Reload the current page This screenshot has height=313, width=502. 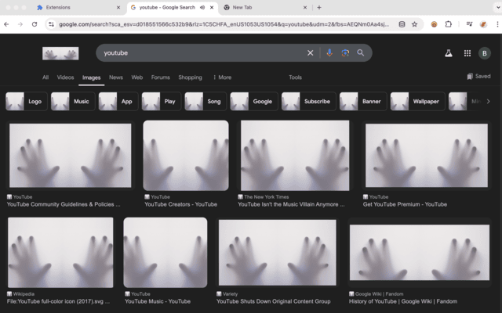(x=34, y=24)
